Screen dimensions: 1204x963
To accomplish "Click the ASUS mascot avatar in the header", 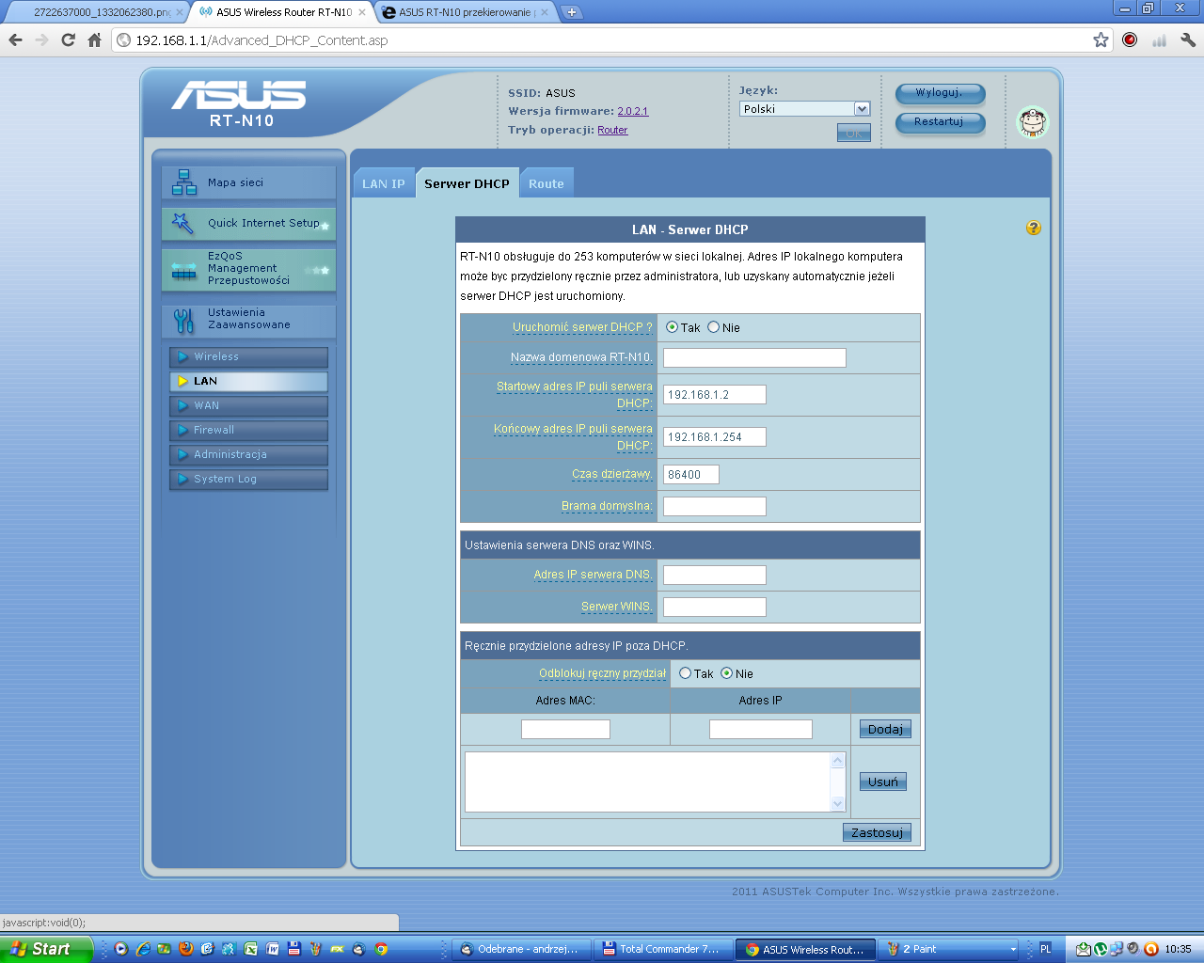I will (x=1032, y=122).
